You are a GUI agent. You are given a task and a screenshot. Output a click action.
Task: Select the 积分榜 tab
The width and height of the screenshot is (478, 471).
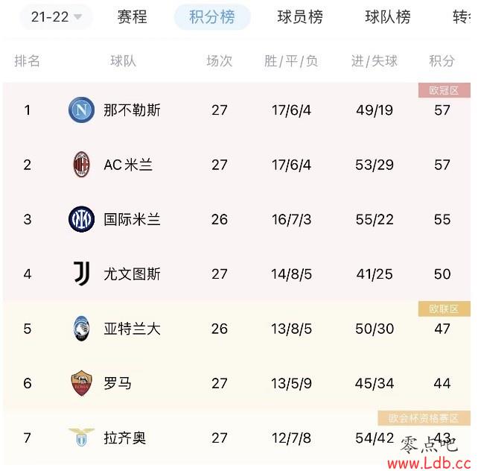(x=212, y=17)
